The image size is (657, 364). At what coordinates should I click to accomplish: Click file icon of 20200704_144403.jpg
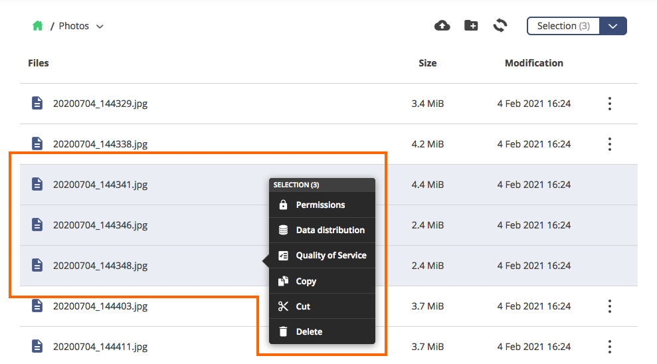[x=37, y=306]
